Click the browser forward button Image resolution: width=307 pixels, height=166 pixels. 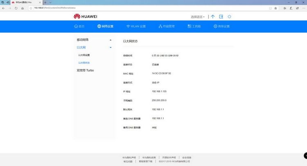pyautogui.click(x=9, y=8)
